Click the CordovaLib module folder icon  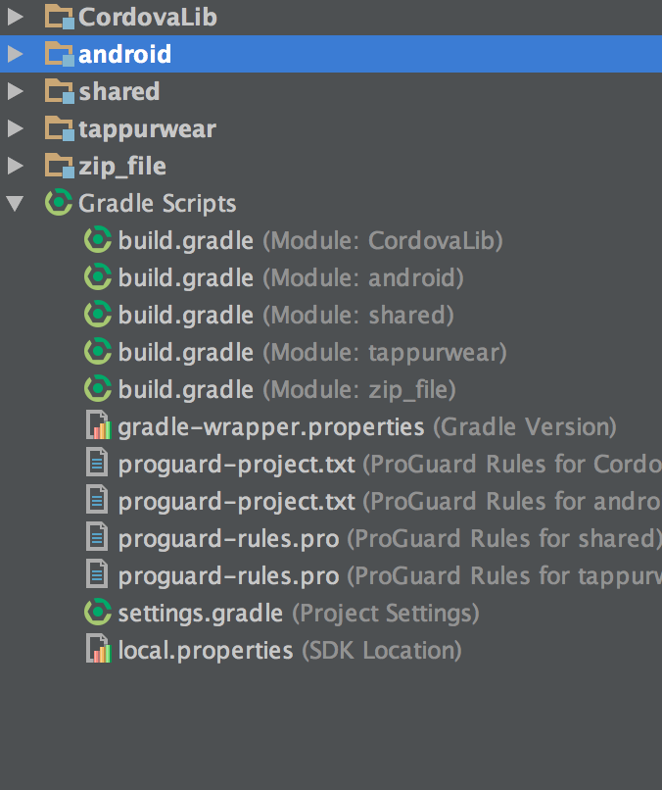tap(60, 17)
